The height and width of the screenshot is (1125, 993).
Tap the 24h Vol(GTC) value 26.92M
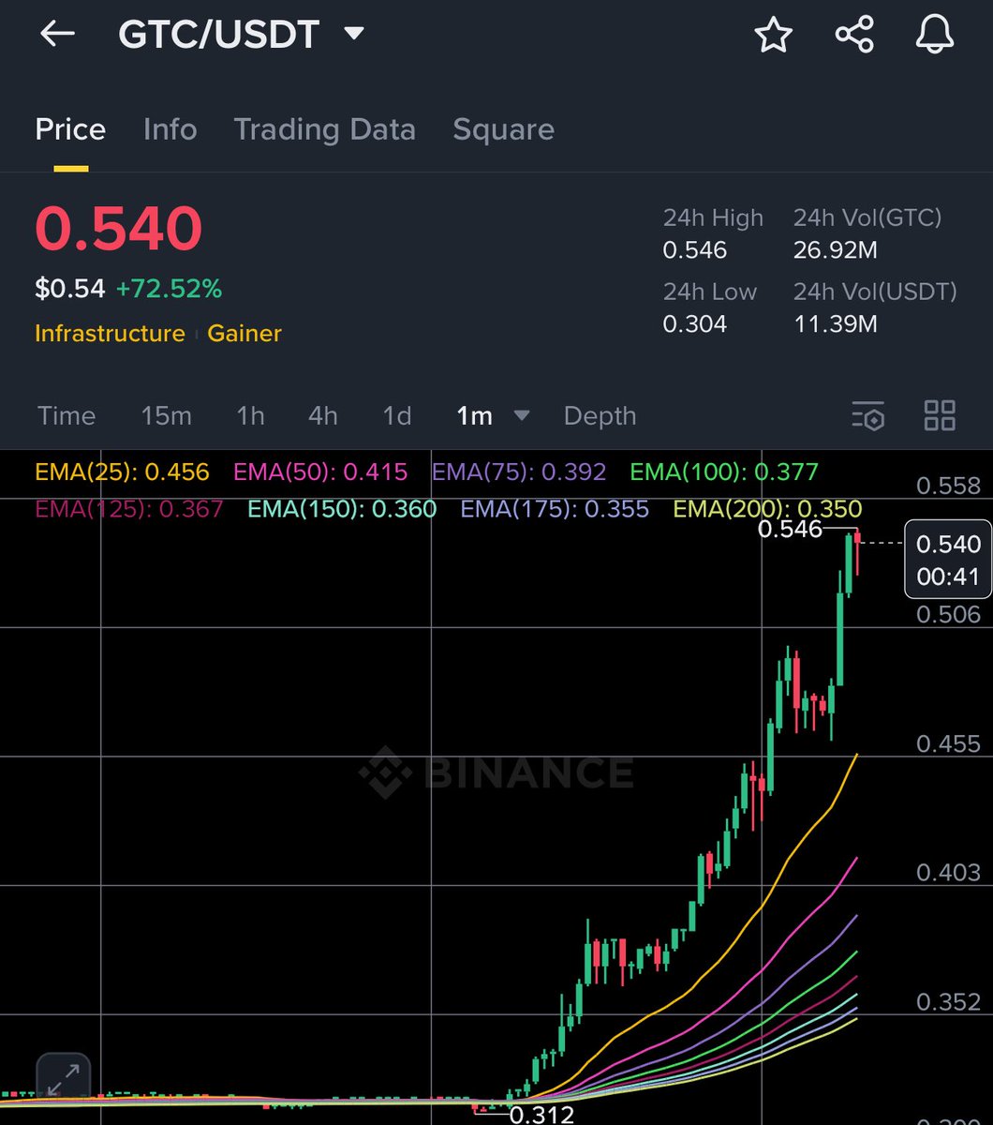834,250
